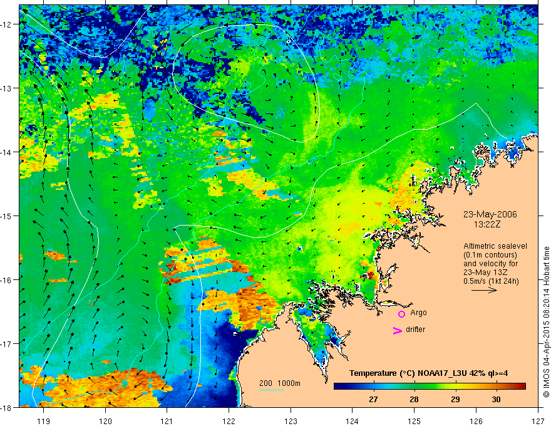Click the '200 1000m' bathymetry label
551x426 pixels.
(x=280, y=383)
